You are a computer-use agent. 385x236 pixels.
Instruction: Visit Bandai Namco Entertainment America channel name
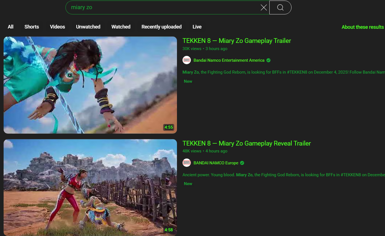coord(229,60)
